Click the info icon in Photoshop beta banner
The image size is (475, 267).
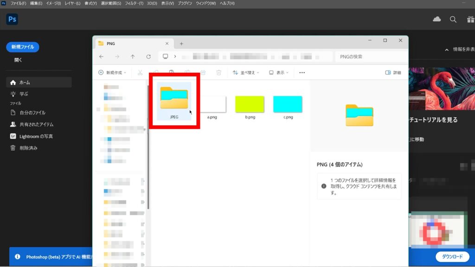(18, 257)
